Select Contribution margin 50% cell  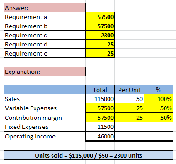point(159,118)
